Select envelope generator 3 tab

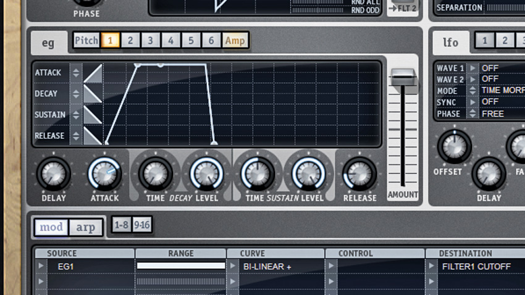(150, 41)
